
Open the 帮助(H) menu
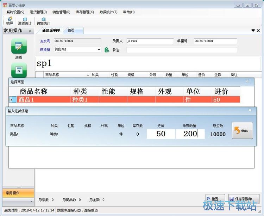tap(129, 12)
